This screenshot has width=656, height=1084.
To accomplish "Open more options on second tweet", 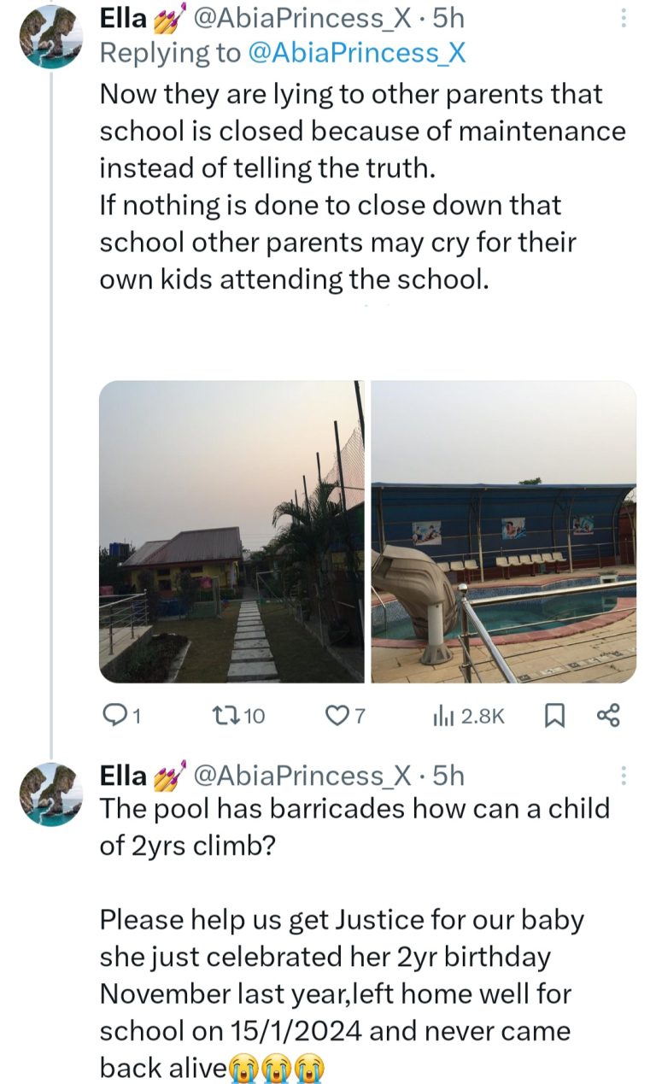I will point(623,775).
